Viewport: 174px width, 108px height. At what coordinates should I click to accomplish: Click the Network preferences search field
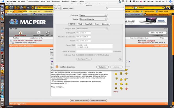[x=115, y=8]
